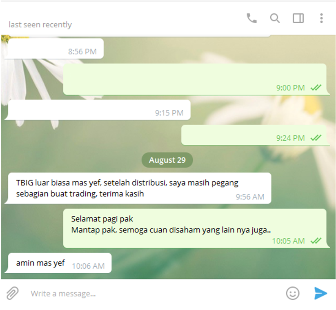Open the three-dot more options menu
The image size is (336, 310).
point(321,18)
